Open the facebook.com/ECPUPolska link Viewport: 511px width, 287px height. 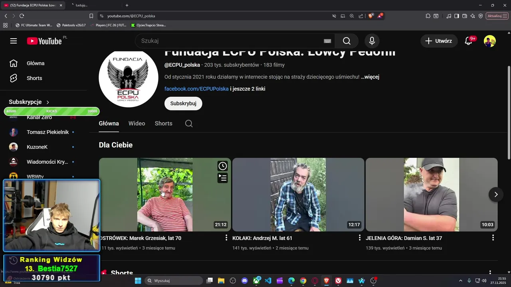(x=196, y=89)
